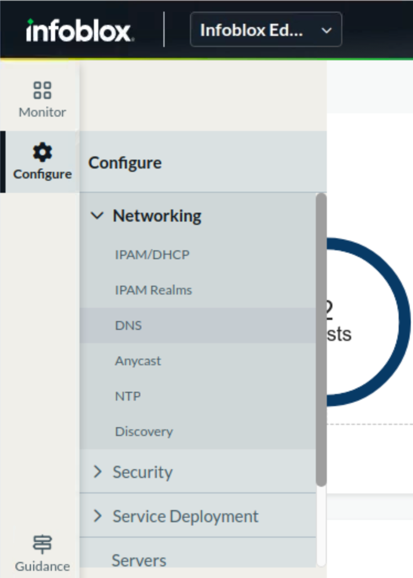Click the Infoblox logo
The width and height of the screenshot is (413, 578).
tap(79, 30)
